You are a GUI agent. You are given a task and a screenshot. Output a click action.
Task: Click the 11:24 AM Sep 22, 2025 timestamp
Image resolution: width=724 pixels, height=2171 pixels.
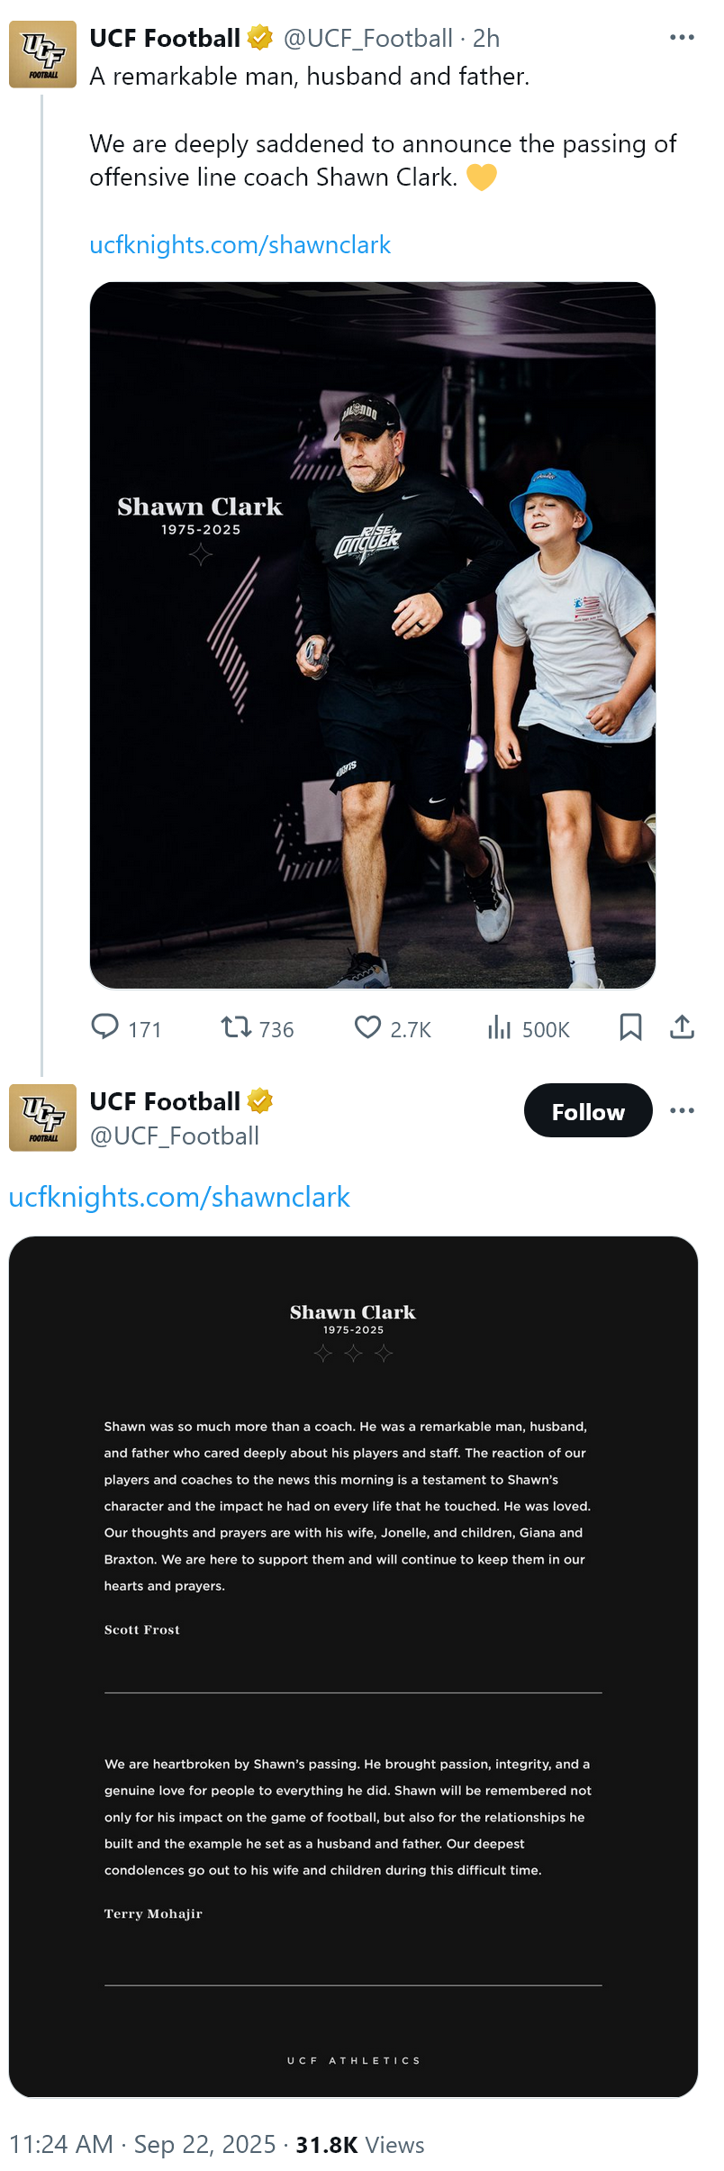(142, 2145)
